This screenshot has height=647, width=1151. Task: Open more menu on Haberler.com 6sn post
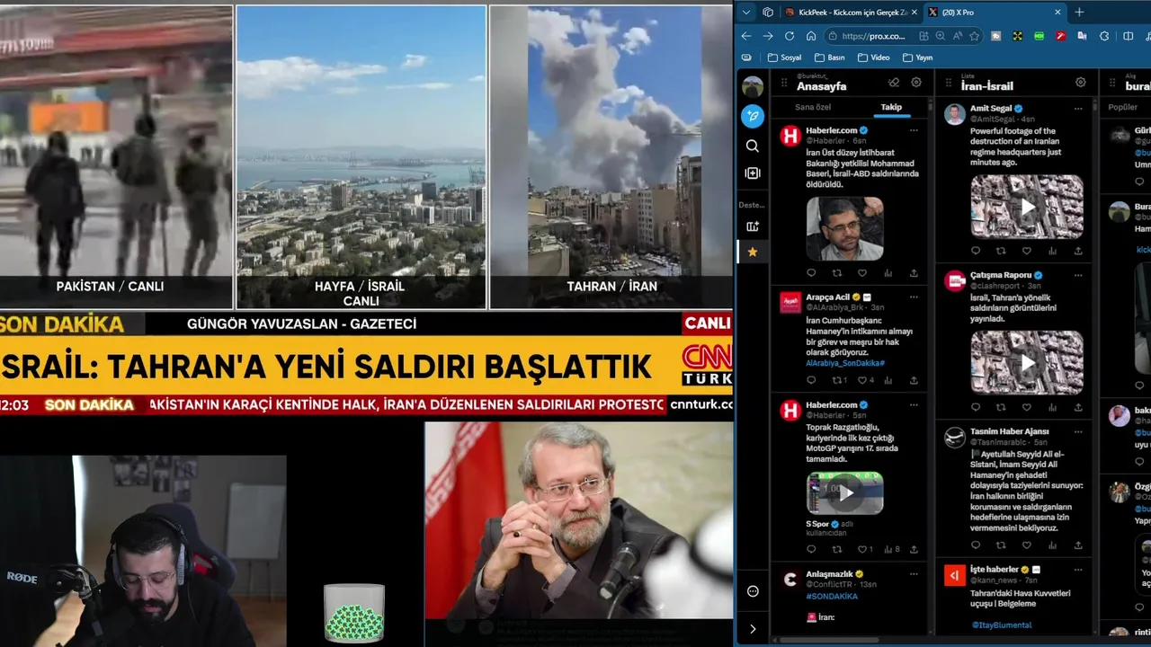click(x=914, y=130)
